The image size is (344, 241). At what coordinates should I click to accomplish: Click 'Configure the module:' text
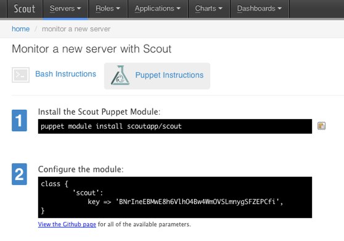81,170
